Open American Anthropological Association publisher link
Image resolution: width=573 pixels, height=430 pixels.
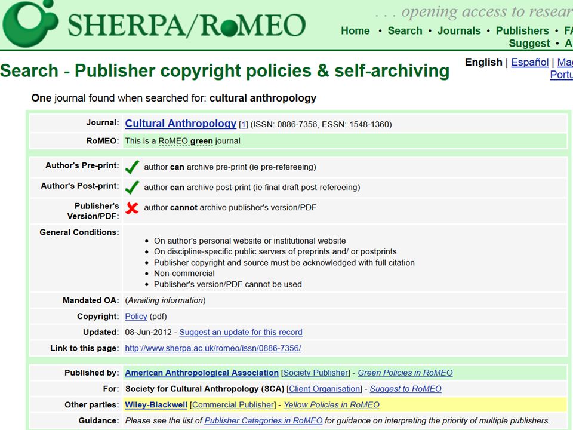(202, 373)
